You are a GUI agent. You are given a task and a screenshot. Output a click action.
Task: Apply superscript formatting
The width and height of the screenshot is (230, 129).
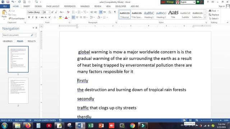[x=50, y=17]
